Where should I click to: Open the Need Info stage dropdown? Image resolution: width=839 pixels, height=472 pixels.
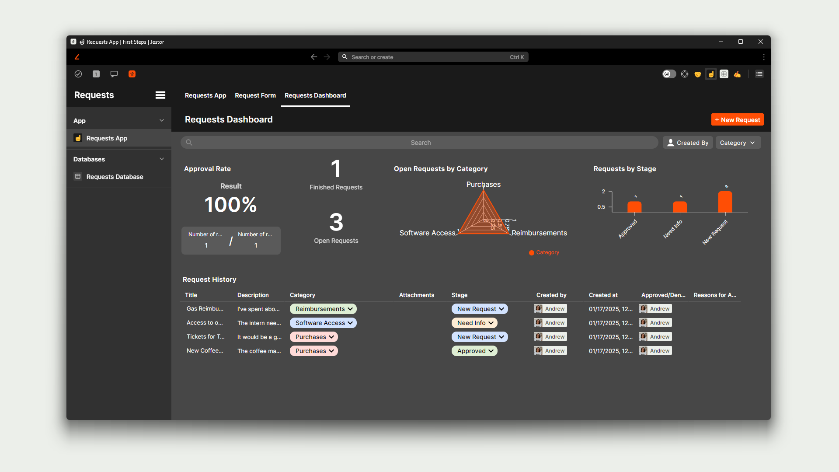(x=474, y=323)
